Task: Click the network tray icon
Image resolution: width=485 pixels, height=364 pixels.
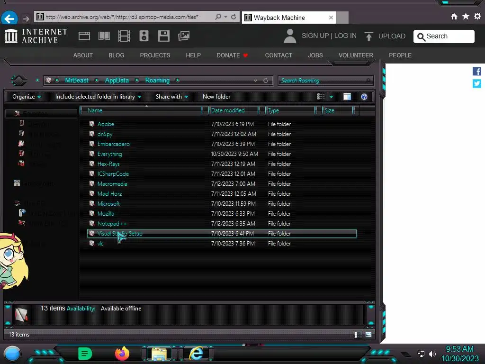Action: click(421, 354)
